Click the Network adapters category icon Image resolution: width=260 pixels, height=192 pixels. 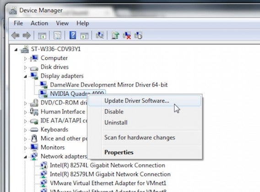coord(34,156)
